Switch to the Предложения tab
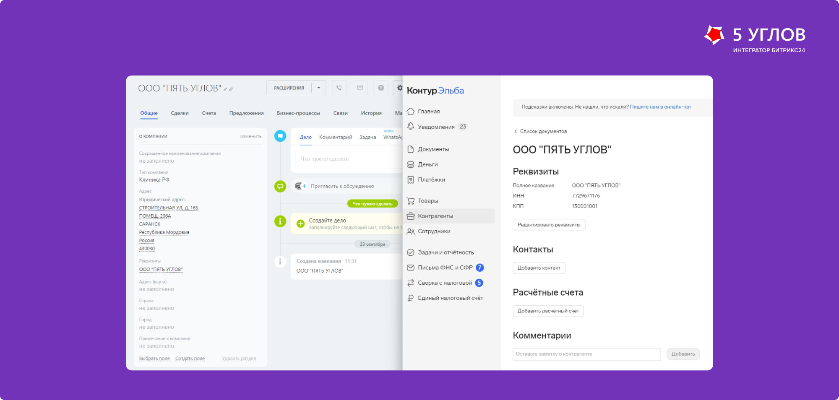This screenshot has width=839, height=400. pyautogui.click(x=246, y=113)
